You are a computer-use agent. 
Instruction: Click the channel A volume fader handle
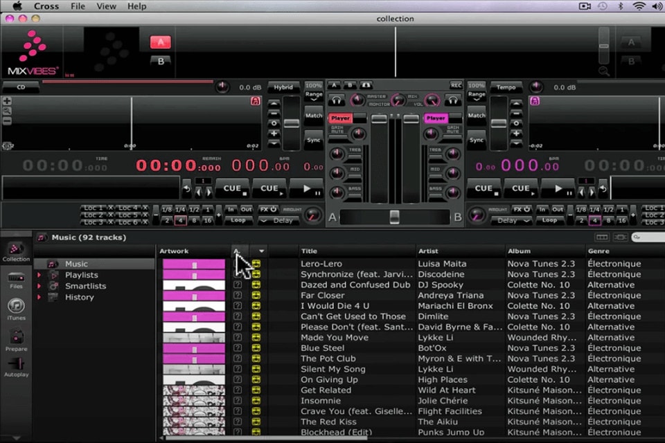(x=379, y=118)
